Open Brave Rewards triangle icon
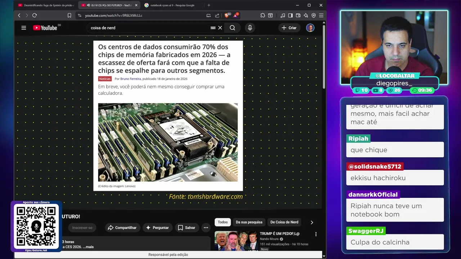Screen dimensions: 461x259 tap(236, 15)
